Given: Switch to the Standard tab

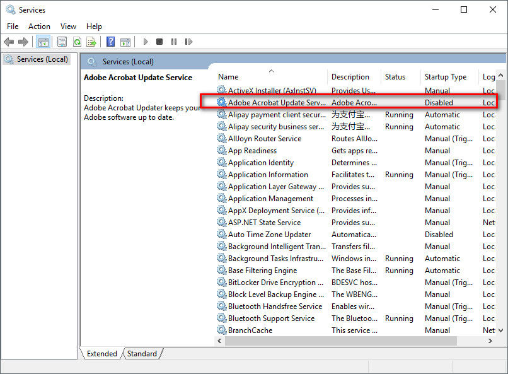Looking at the screenshot, I should tap(142, 354).
